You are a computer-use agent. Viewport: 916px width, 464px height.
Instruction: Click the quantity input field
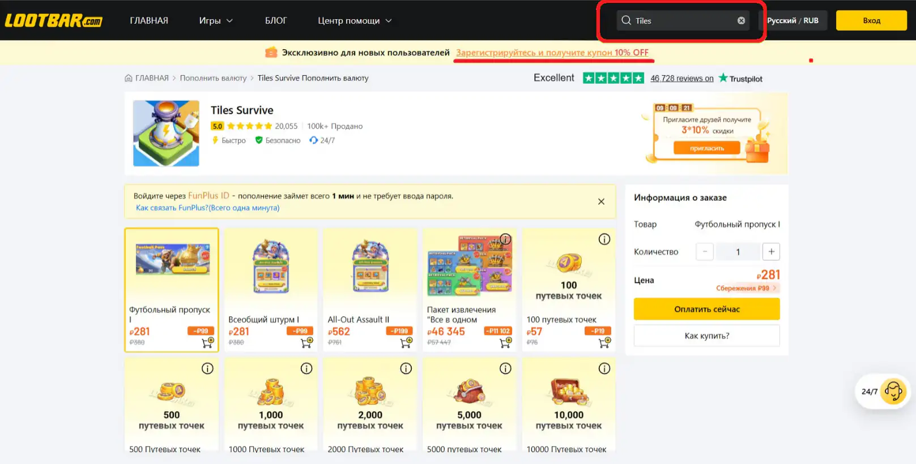pyautogui.click(x=738, y=252)
